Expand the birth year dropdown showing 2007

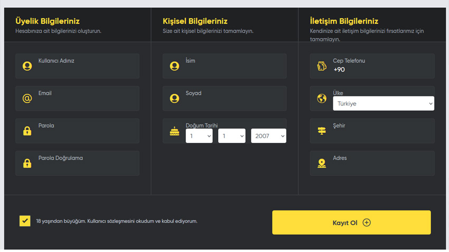pos(268,136)
